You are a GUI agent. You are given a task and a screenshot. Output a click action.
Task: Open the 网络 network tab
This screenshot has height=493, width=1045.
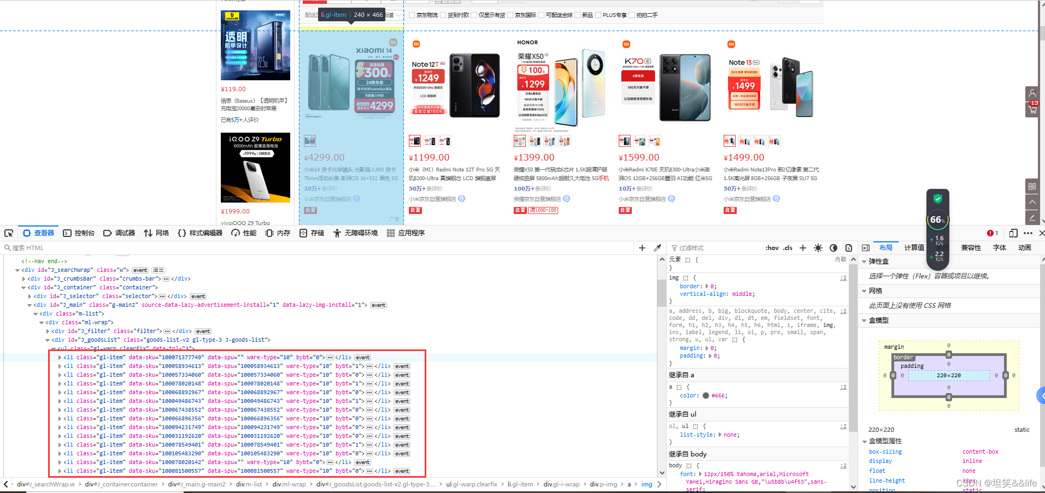coord(156,233)
